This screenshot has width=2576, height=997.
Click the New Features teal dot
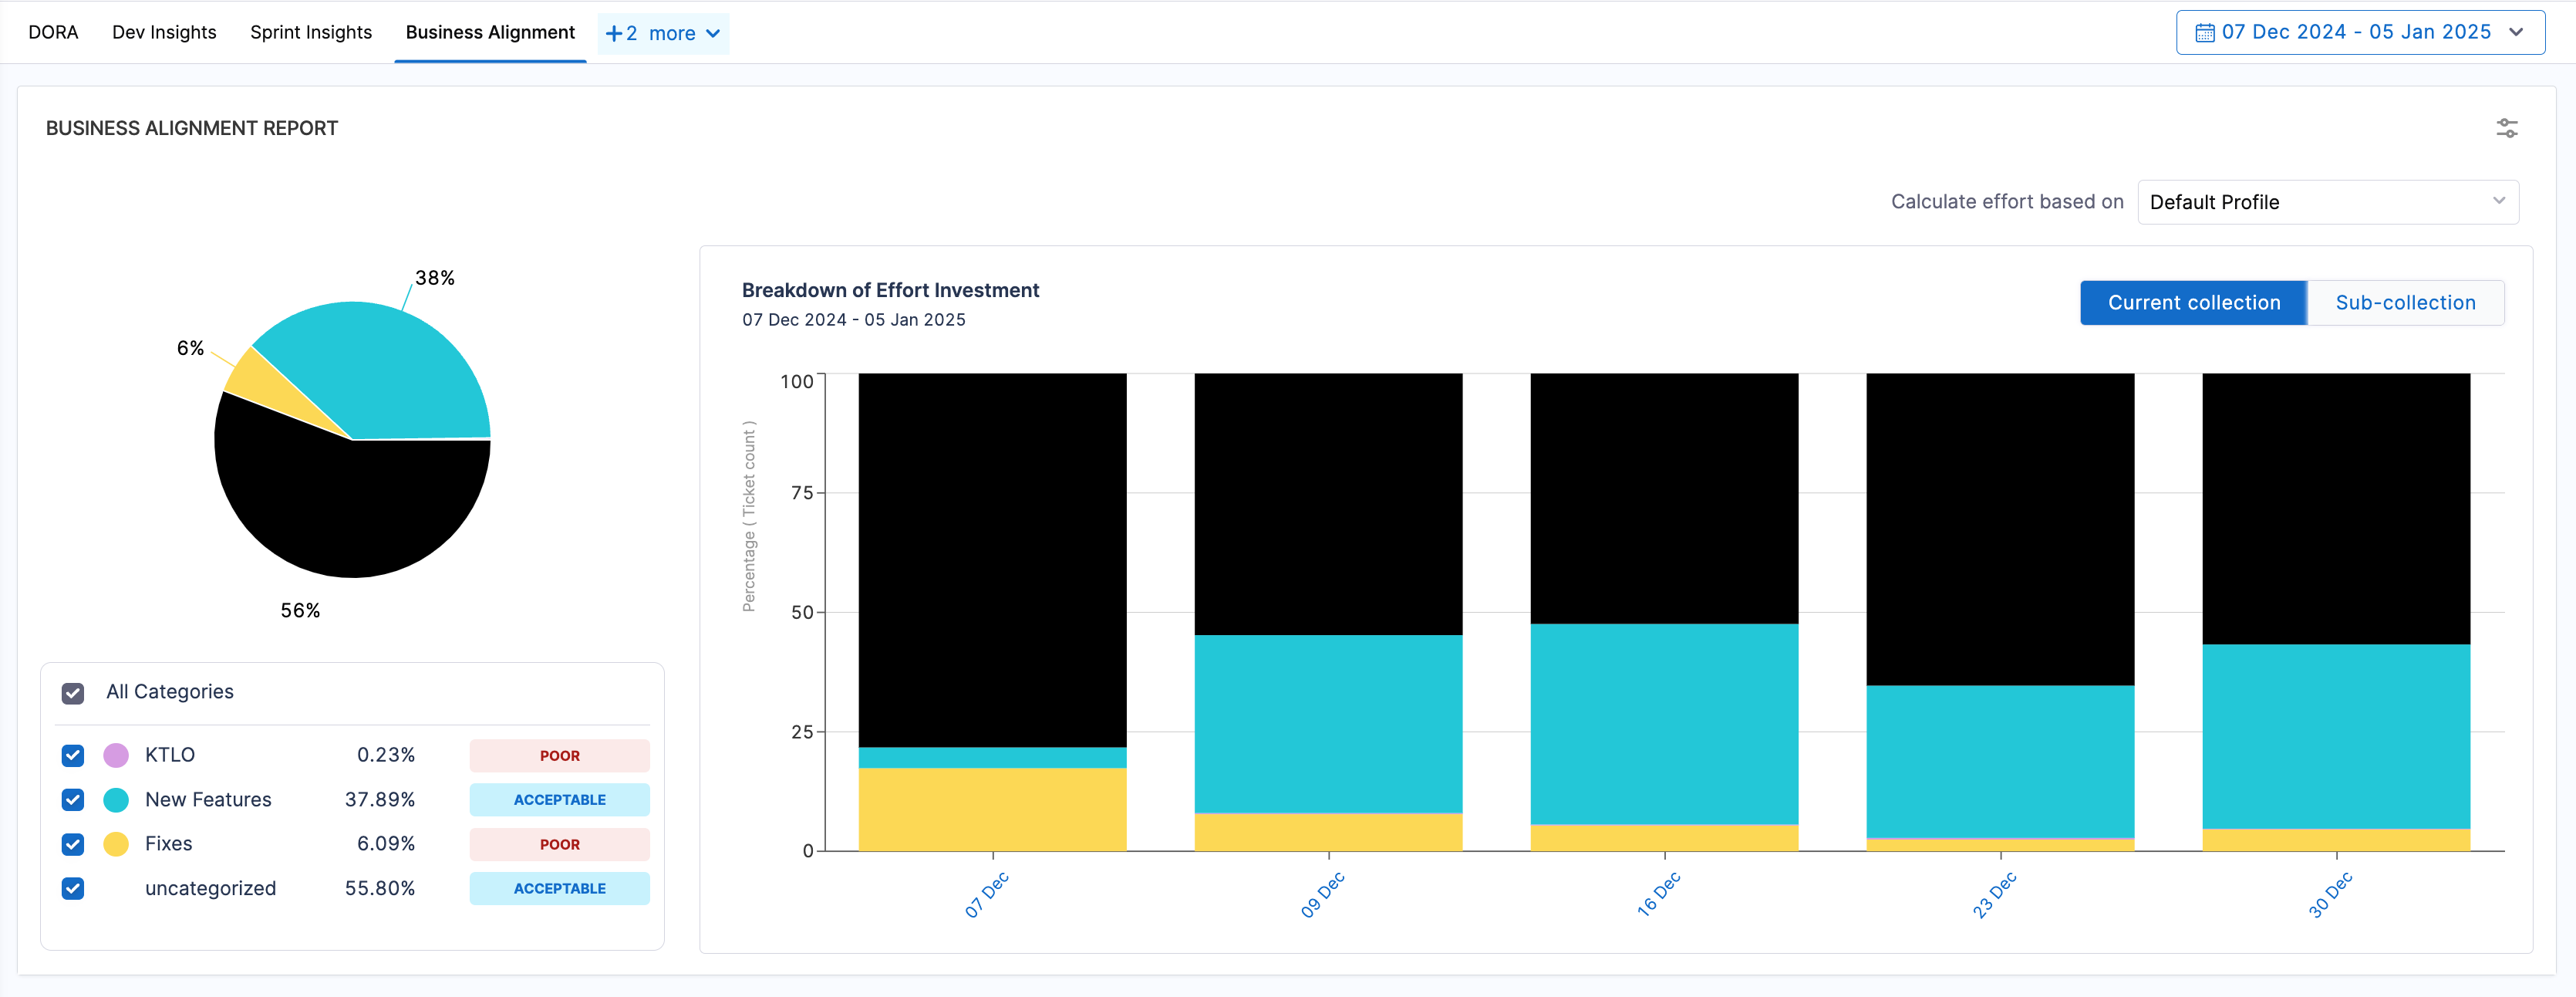tap(116, 799)
